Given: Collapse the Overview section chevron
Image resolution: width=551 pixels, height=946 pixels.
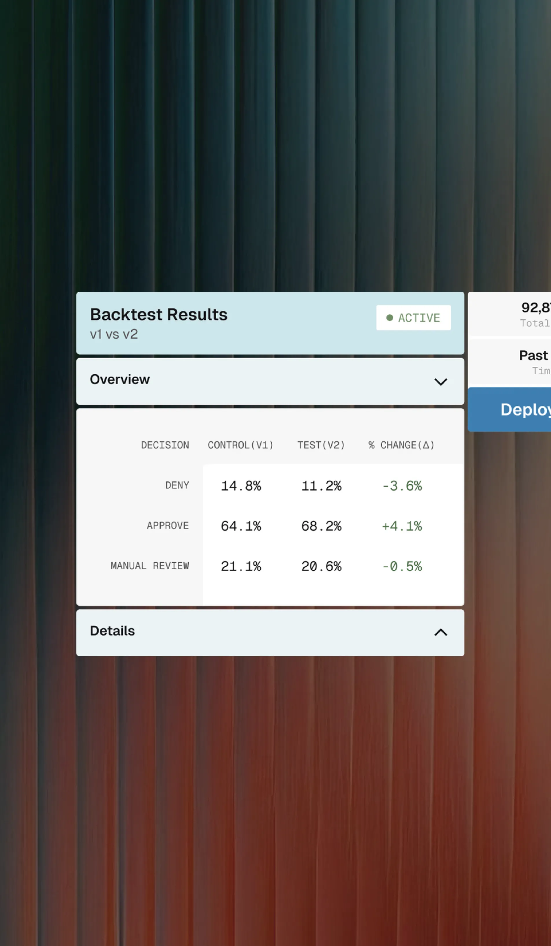Looking at the screenshot, I should pyautogui.click(x=441, y=382).
